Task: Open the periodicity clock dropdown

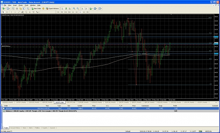Action: click(95, 8)
